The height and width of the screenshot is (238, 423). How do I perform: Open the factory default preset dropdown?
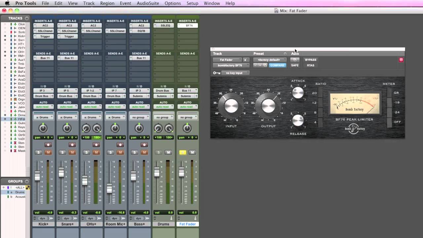270,60
